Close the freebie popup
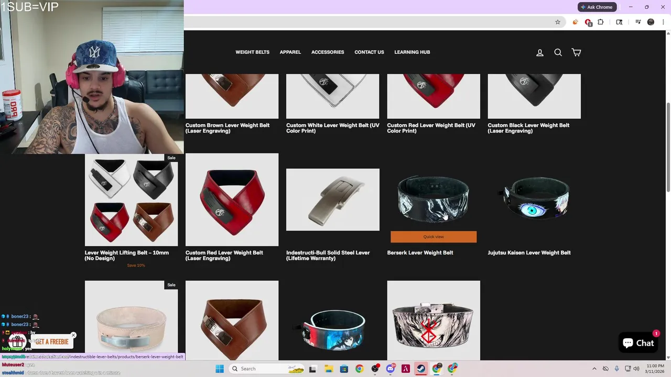This screenshot has height=377, width=671. pos(73,335)
